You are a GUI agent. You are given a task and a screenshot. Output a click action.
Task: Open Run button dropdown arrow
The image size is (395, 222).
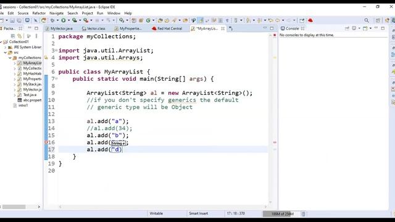click(69, 20)
